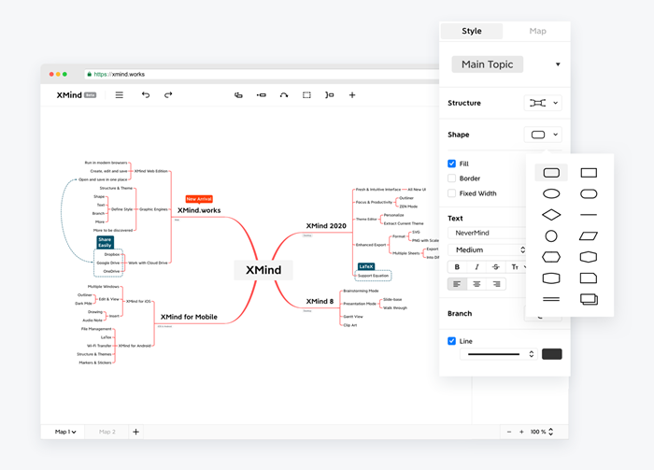The width and height of the screenshot is (654, 470).
Task: Undo the last action
Action: [146, 95]
